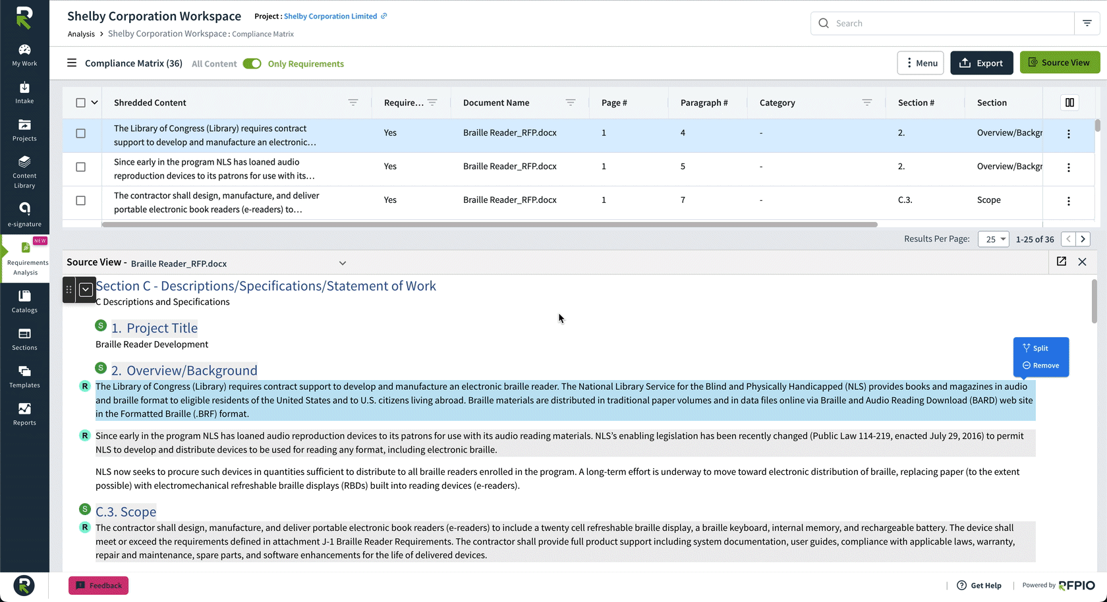Go to previous results page
The image size is (1107, 602).
tap(1068, 239)
